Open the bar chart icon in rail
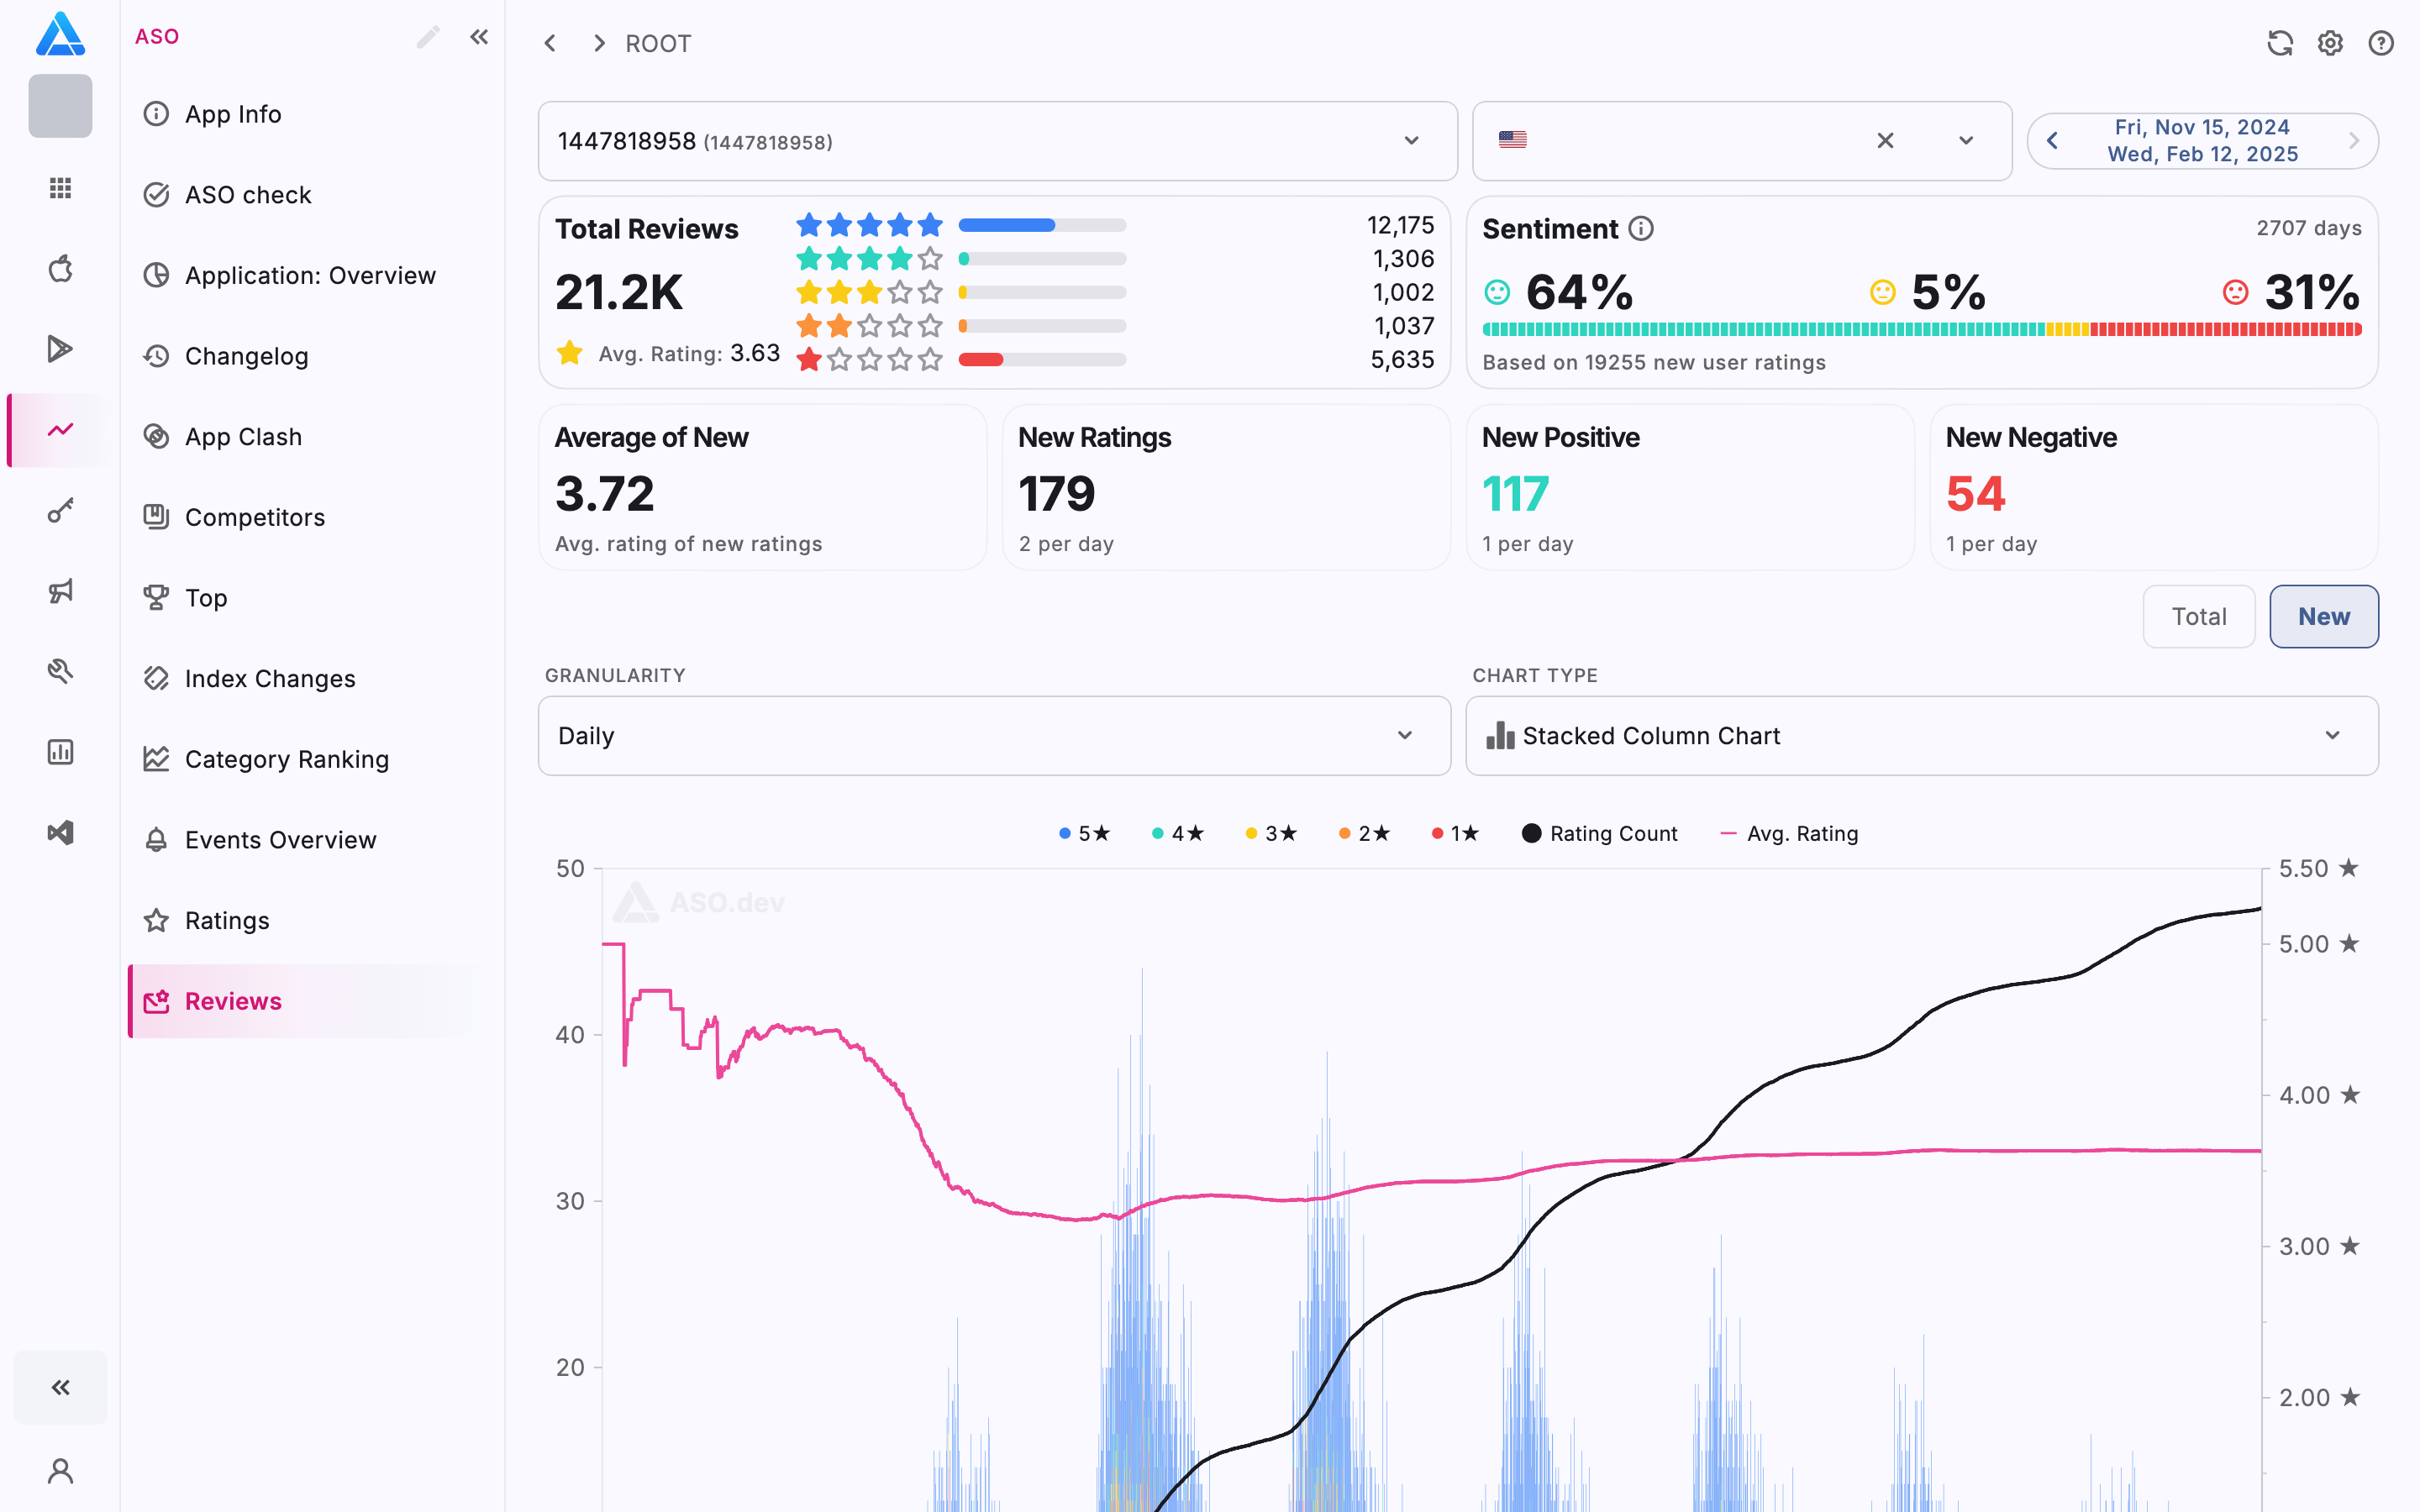The image size is (2420, 1512). point(60,752)
